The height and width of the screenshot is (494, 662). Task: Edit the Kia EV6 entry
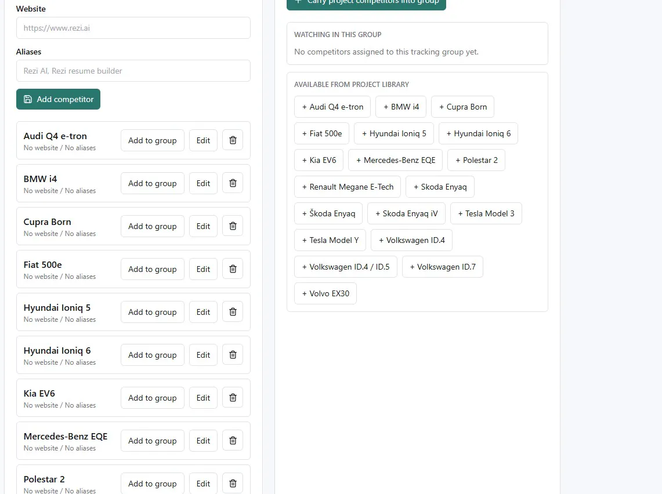pyautogui.click(x=203, y=398)
